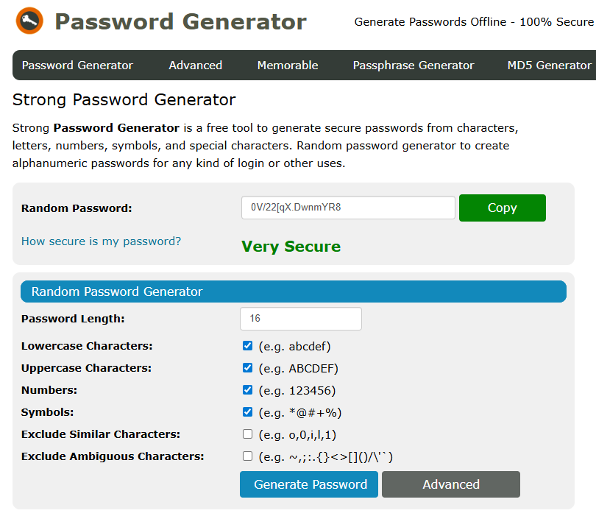The width and height of the screenshot is (596, 516).
Task: Go to Passphrase Generator tab
Action: pos(414,66)
